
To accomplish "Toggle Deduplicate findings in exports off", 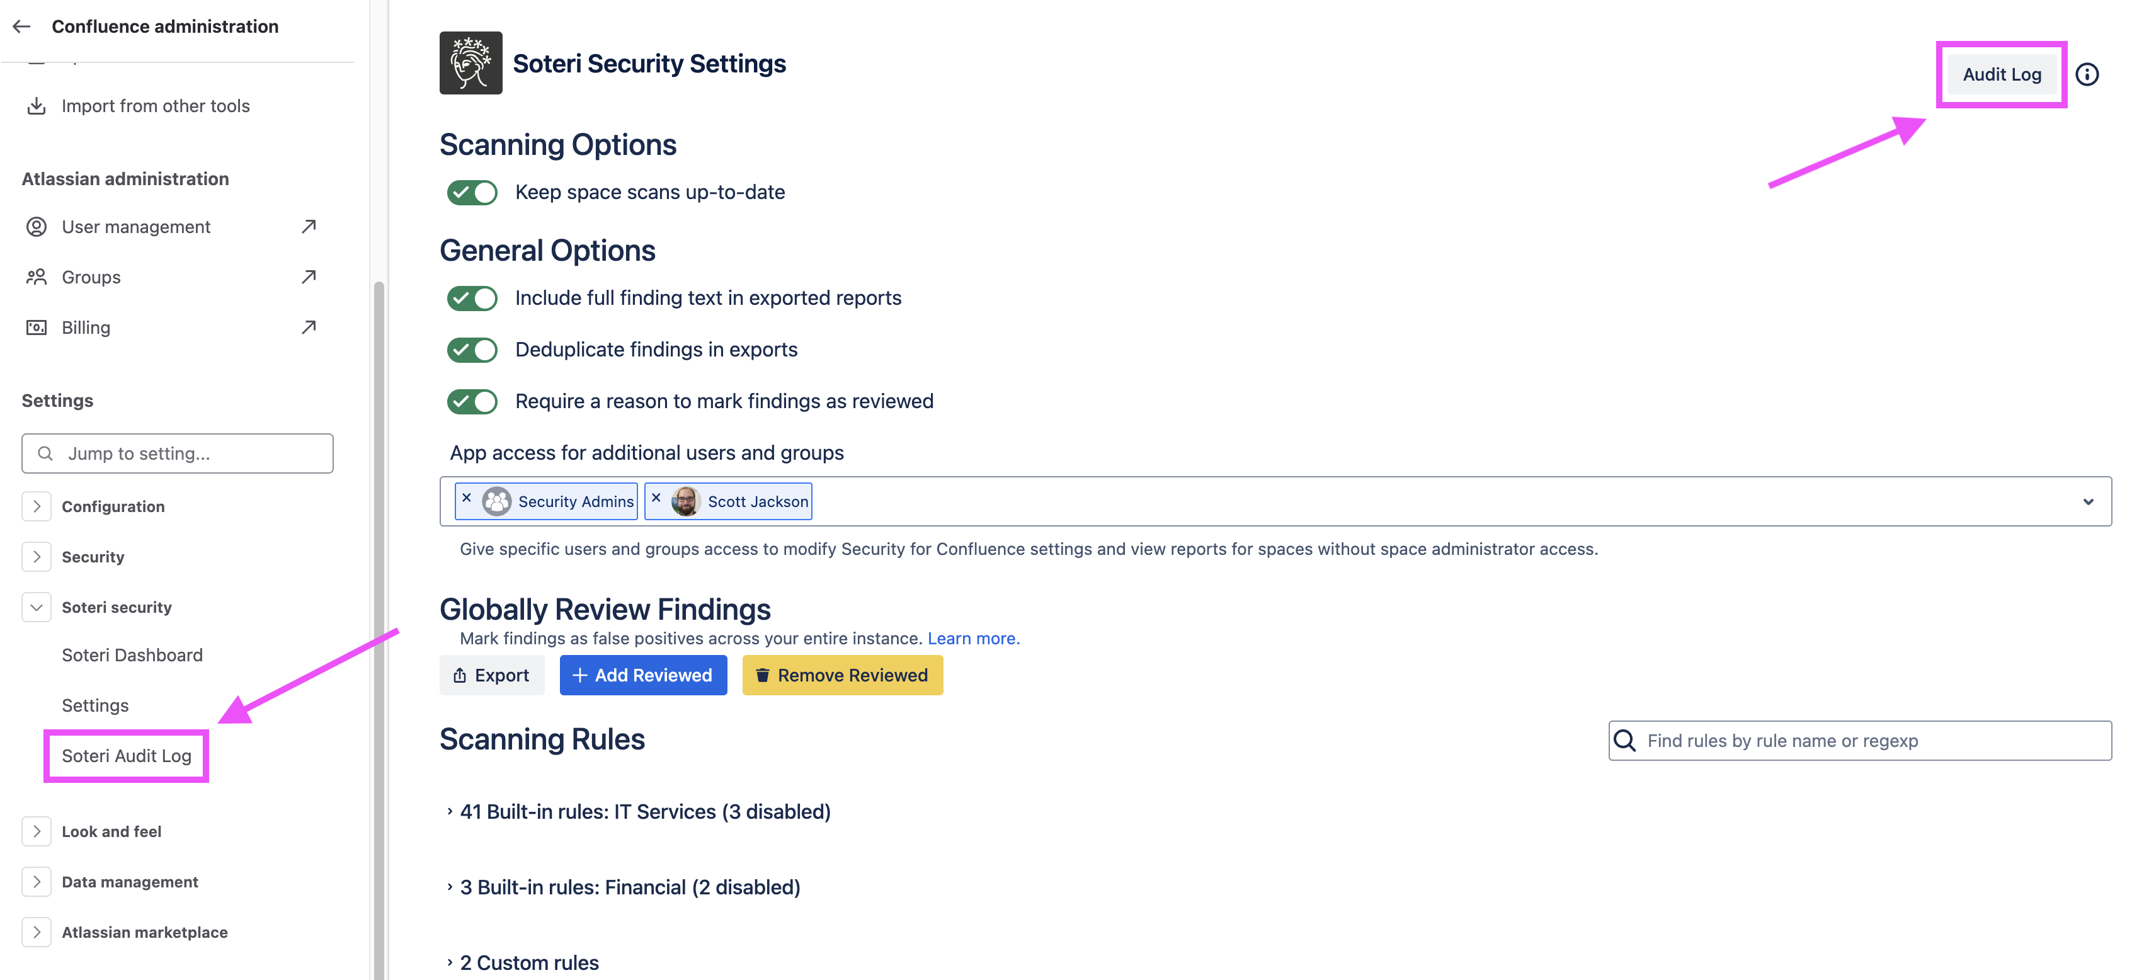I will [472, 350].
